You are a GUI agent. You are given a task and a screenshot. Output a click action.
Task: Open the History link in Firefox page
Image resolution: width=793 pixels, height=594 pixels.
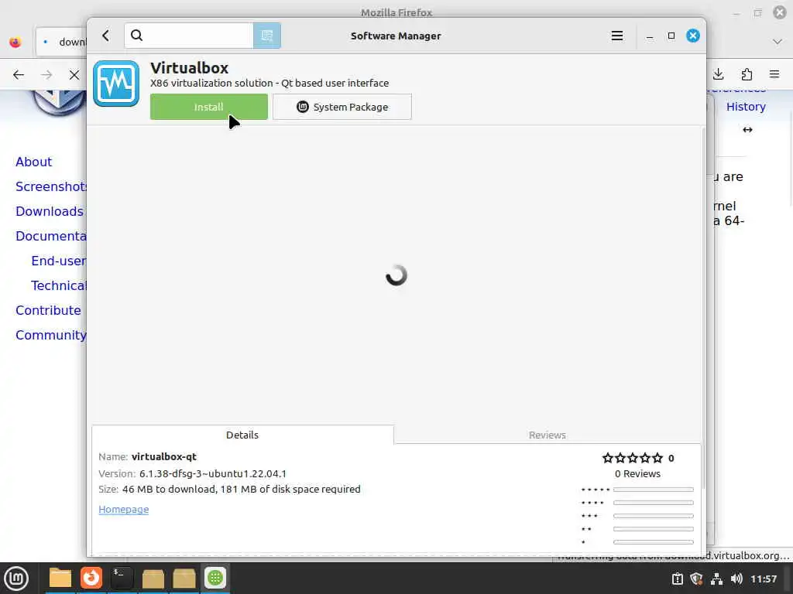pos(746,107)
